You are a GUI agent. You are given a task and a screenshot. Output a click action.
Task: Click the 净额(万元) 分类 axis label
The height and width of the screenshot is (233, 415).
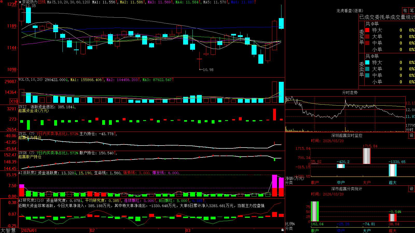click(x=294, y=180)
